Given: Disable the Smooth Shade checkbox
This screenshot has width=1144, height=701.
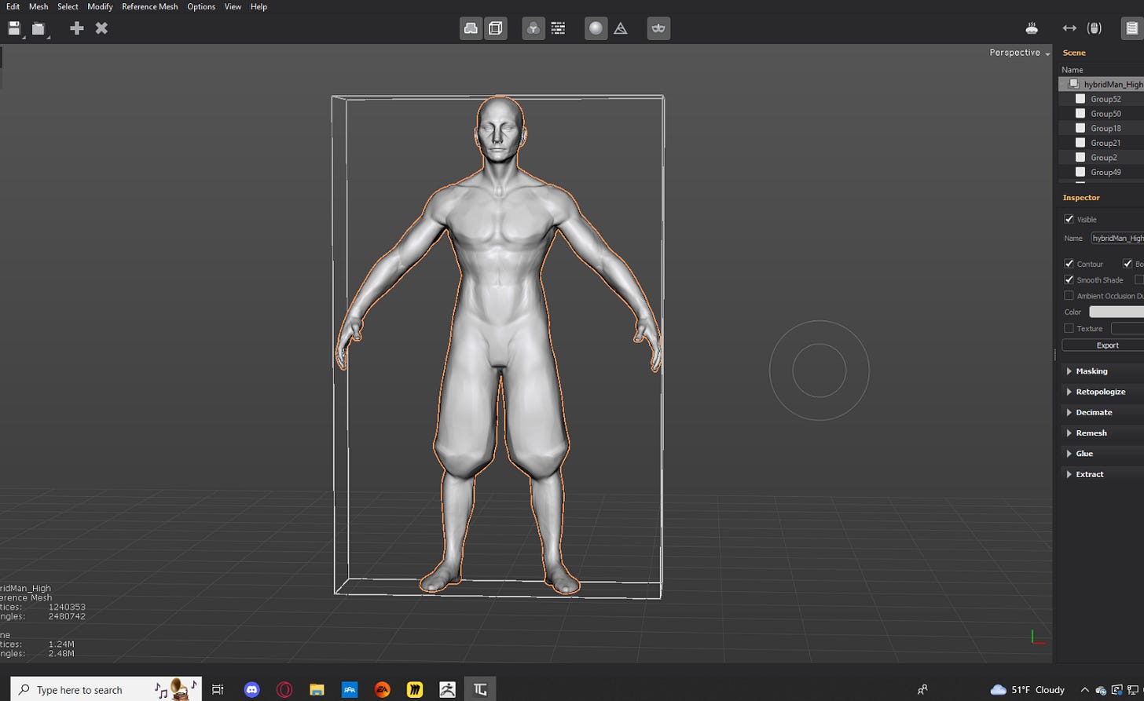Looking at the screenshot, I should tap(1069, 279).
